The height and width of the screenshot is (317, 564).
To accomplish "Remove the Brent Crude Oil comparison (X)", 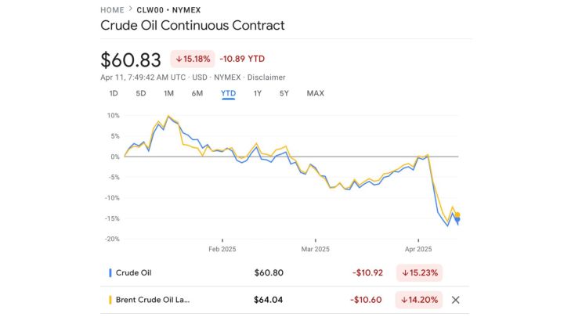I will click(x=455, y=299).
